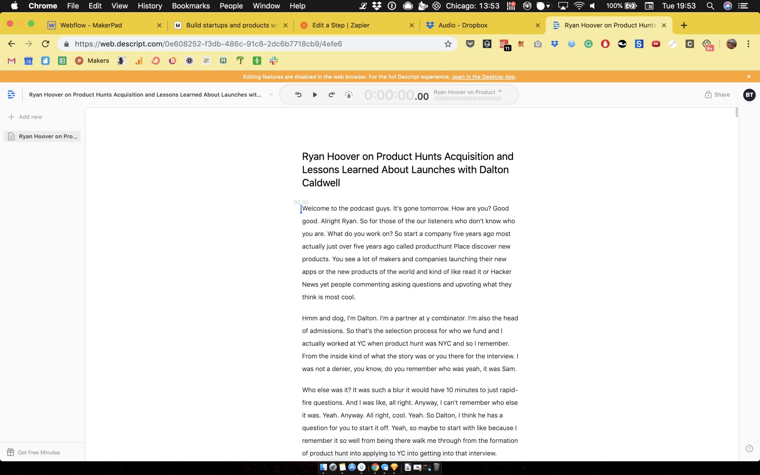Open Share lock button
This screenshot has width=760, height=475.
(717, 95)
